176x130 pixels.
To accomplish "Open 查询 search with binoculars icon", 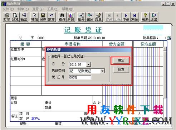I will click(62, 17).
